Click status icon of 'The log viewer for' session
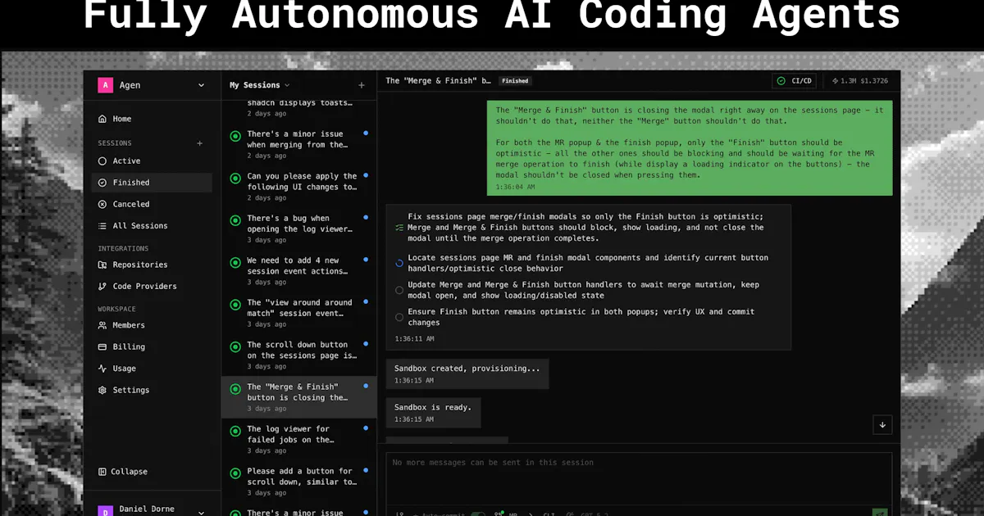The height and width of the screenshot is (516, 984). [235, 431]
